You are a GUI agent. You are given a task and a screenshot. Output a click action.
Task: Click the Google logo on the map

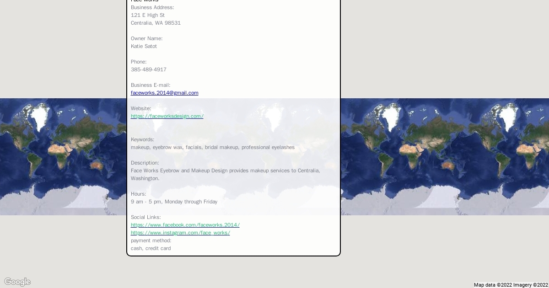17,282
